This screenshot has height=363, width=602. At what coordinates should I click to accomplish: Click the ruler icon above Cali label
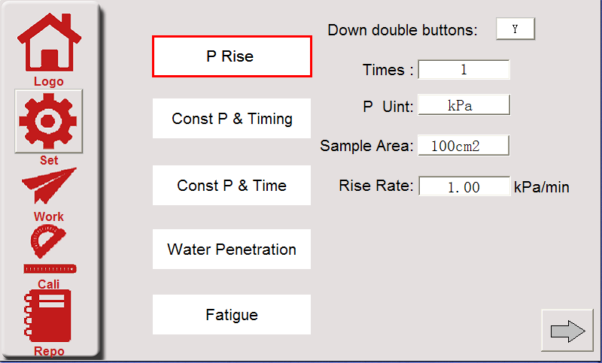click(x=50, y=269)
